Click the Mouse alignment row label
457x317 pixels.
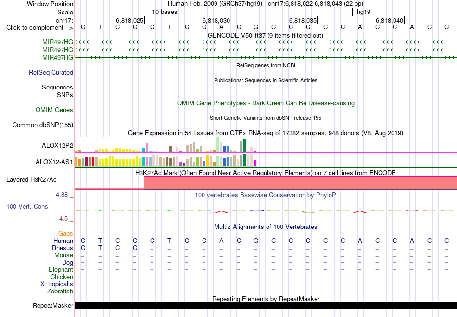pos(63,255)
